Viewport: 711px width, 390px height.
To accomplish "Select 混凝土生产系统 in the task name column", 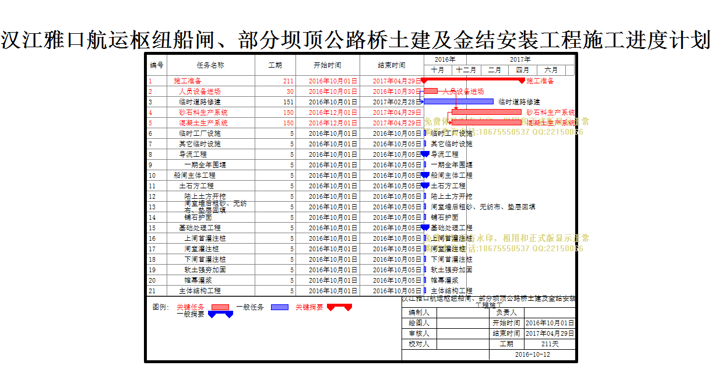I will [x=203, y=123].
